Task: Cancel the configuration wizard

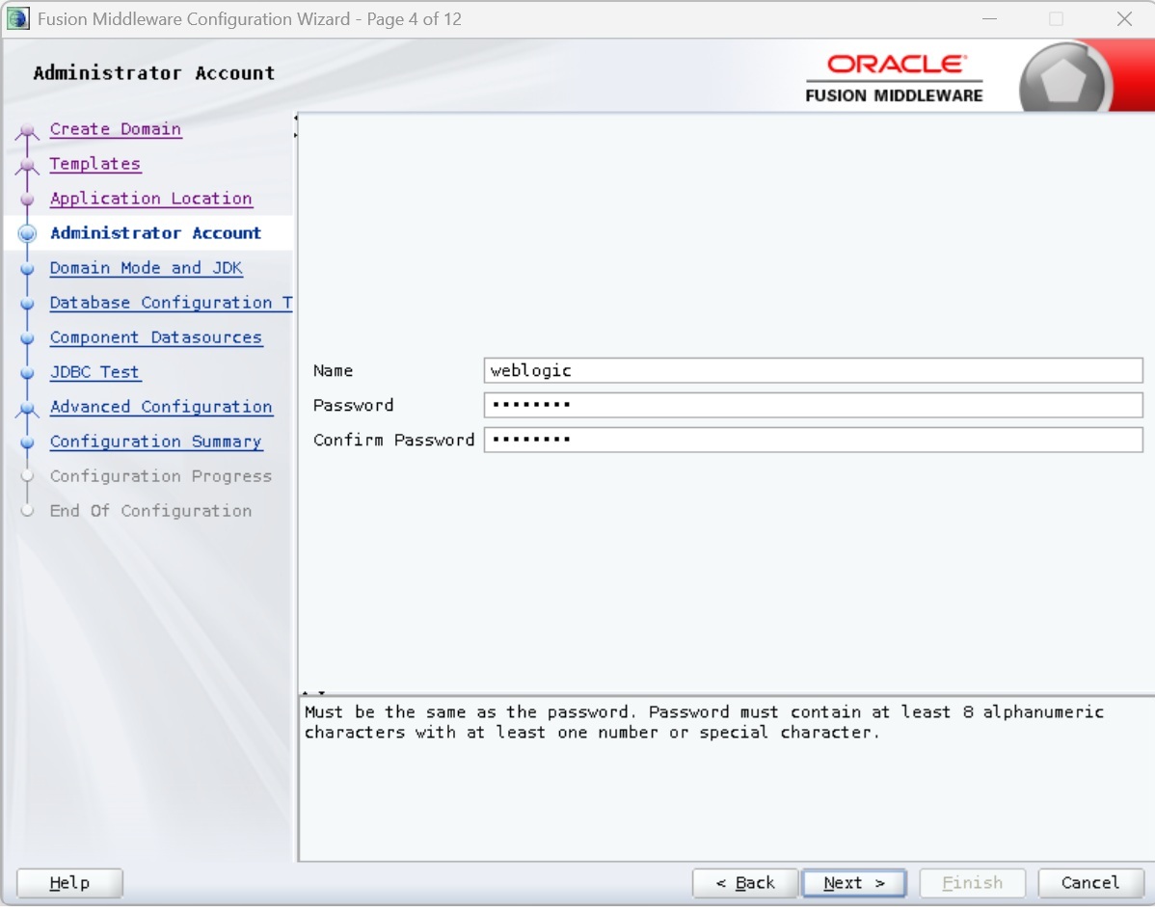Action: [x=1090, y=883]
